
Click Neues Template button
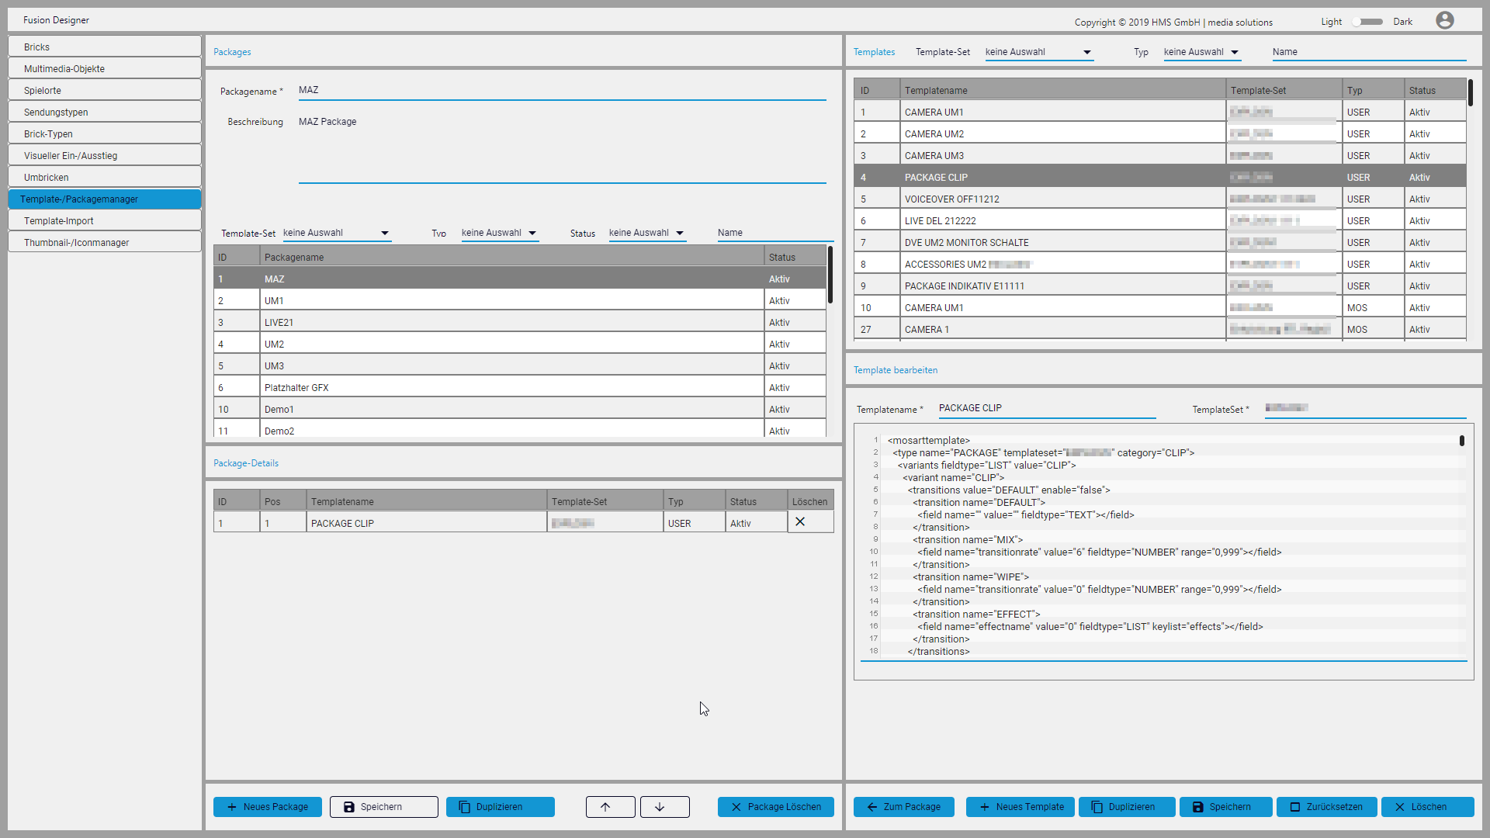1020,807
